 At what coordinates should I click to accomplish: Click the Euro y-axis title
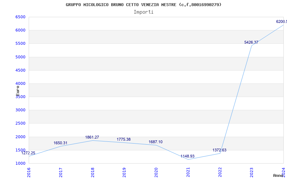click(x=18, y=91)
